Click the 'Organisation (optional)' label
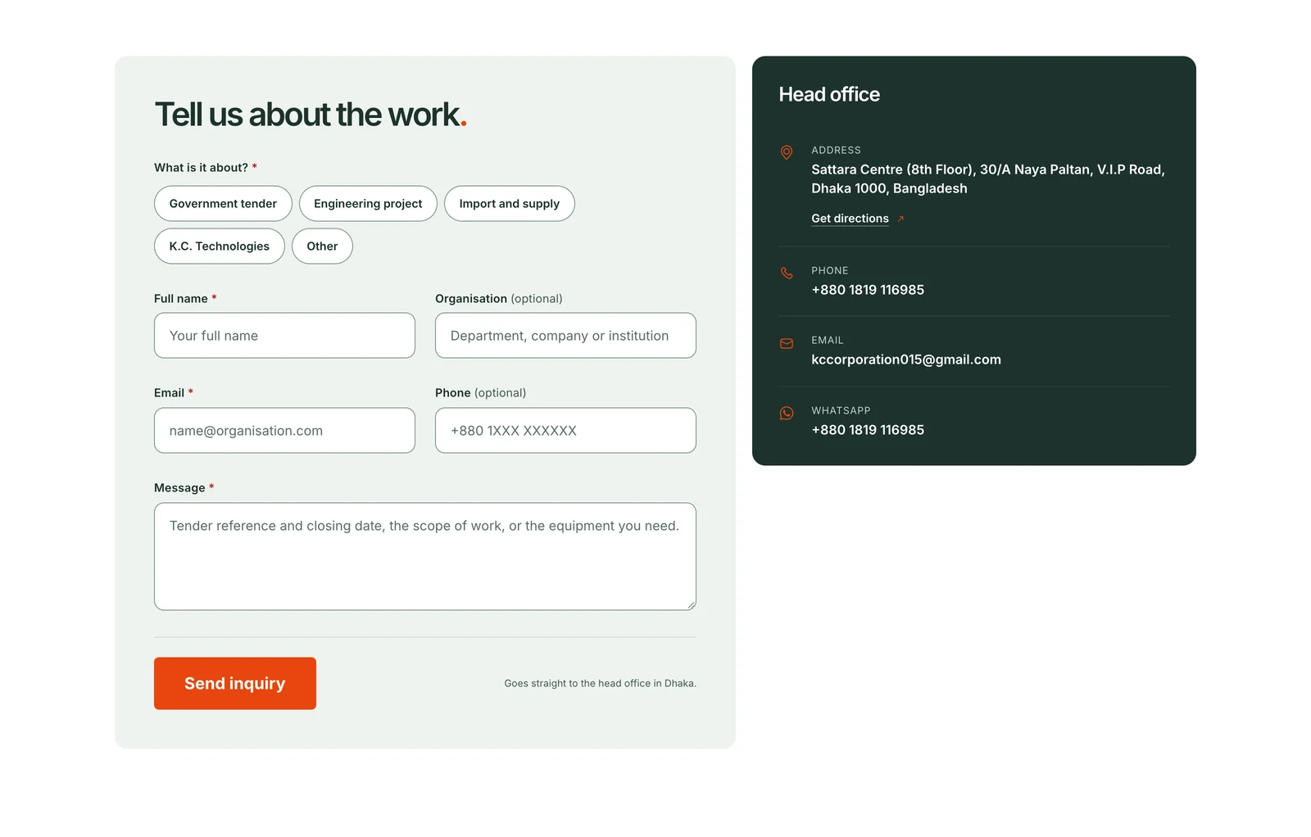This screenshot has width=1311, height=837. click(x=499, y=299)
